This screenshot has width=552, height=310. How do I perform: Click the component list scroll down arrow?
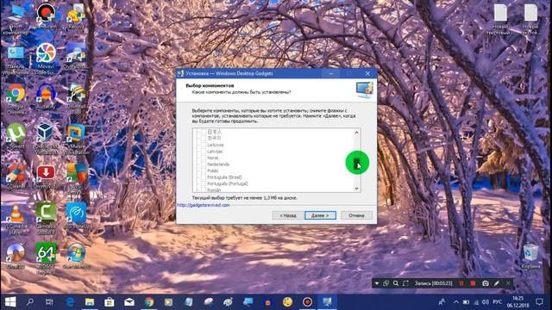pos(356,189)
